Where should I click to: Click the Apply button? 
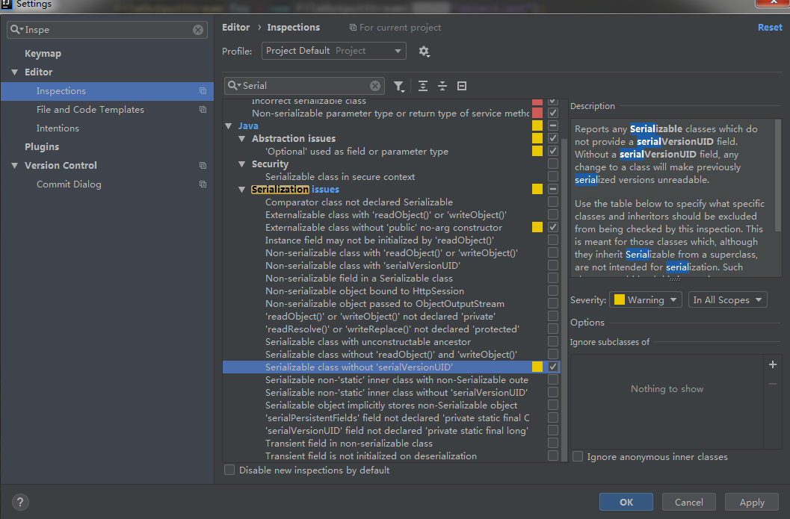[x=752, y=502]
